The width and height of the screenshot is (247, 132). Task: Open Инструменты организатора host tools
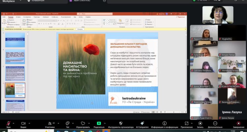pyautogui.click(x=122, y=123)
